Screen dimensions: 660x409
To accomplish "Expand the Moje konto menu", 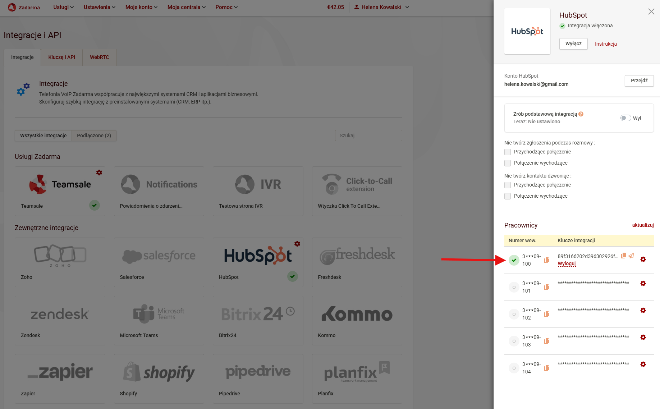I will pos(141,7).
